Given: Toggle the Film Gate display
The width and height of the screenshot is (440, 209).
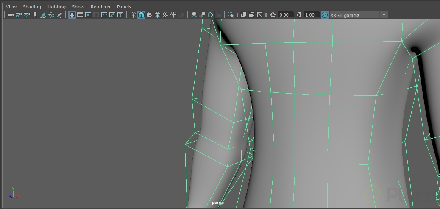Looking at the screenshot, I should point(80,15).
